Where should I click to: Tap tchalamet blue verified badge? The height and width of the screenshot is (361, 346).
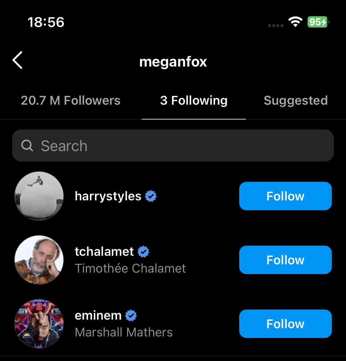pyautogui.click(x=143, y=252)
